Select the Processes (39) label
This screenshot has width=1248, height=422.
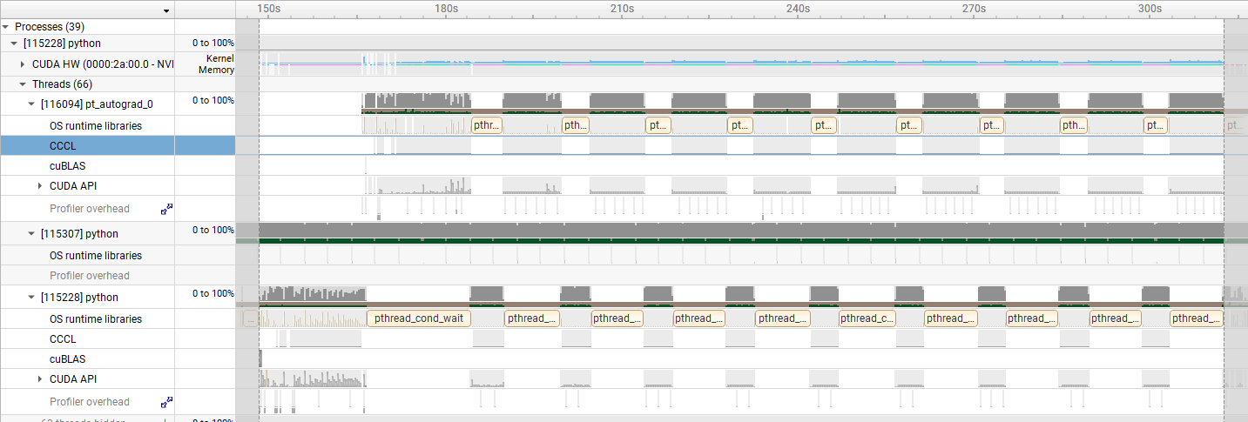50,27
